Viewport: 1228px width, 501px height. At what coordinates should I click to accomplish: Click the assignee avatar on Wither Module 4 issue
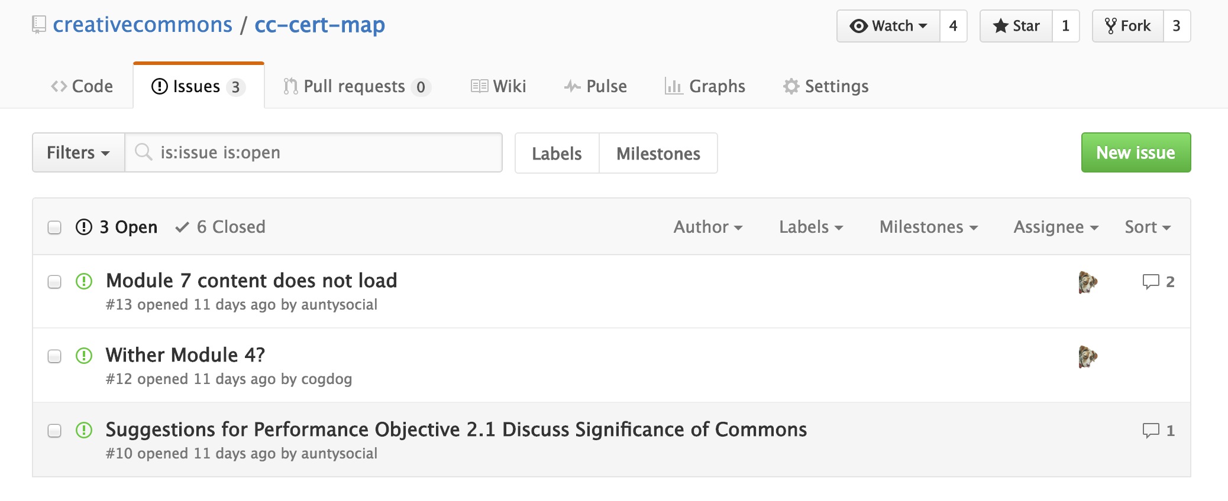point(1087,357)
